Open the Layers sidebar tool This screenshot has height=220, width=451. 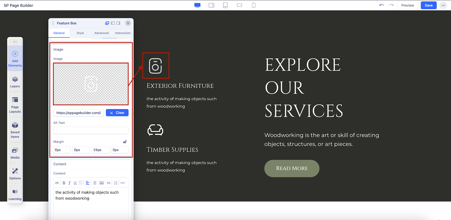15,82
